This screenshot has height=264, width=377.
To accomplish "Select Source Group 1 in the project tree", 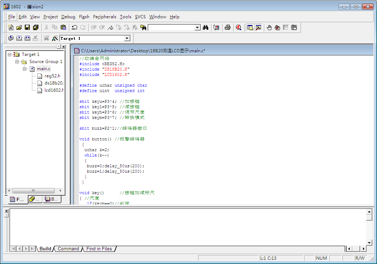I will click(x=46, y=62).
